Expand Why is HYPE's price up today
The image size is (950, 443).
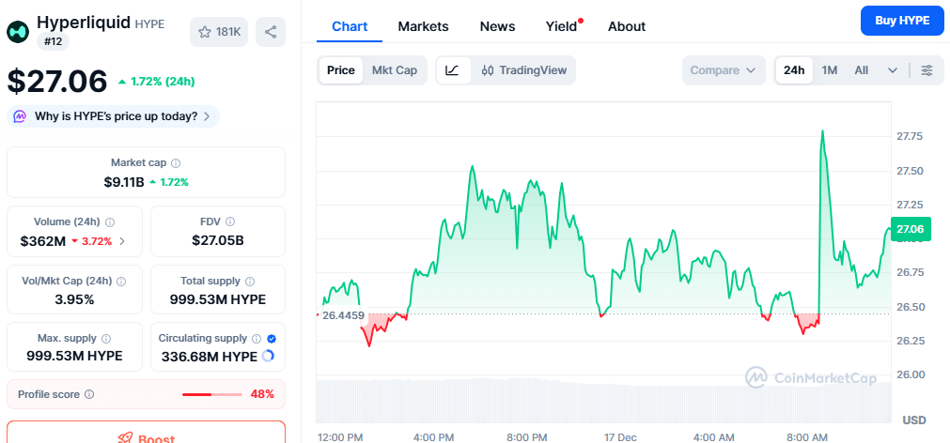coord(114,116)
